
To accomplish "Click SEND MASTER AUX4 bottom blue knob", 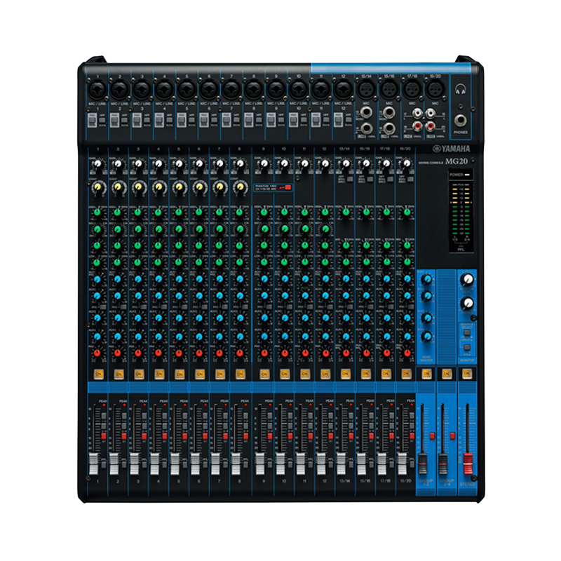I will click(x=426, y=336).
